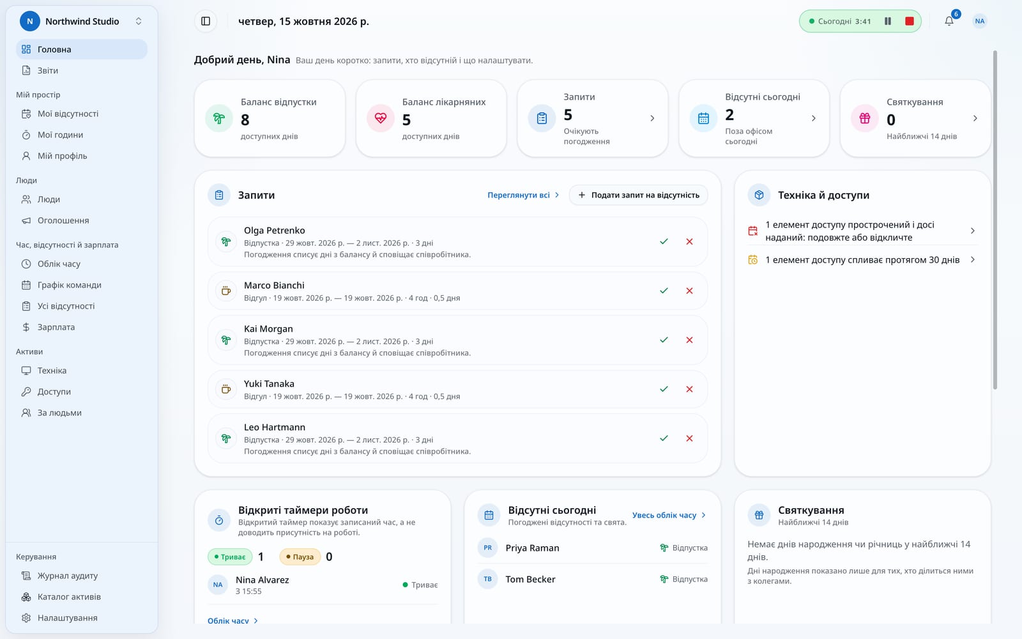Viewport: 1022px width, 639px height.
Task: Open Графік команди page
Action: pyautogui.click(x=82, y=285)
